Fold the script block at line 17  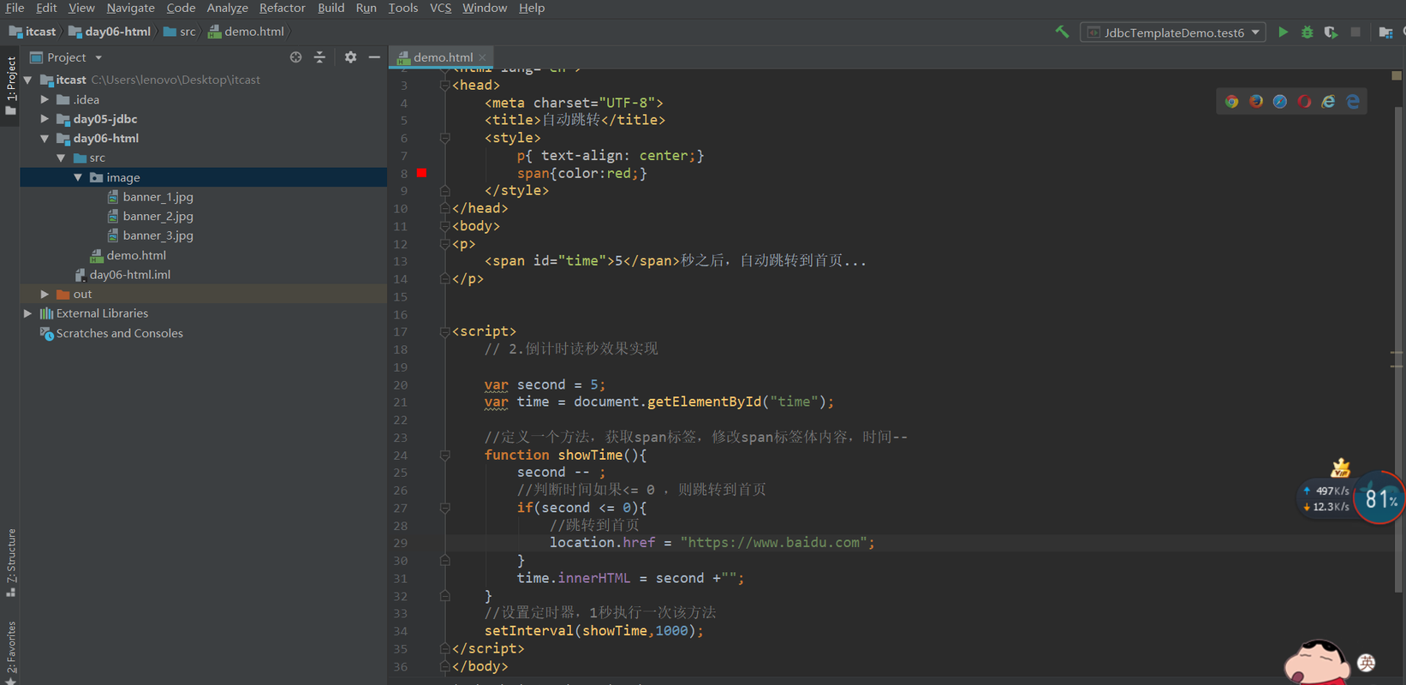[x=444, y=331]
